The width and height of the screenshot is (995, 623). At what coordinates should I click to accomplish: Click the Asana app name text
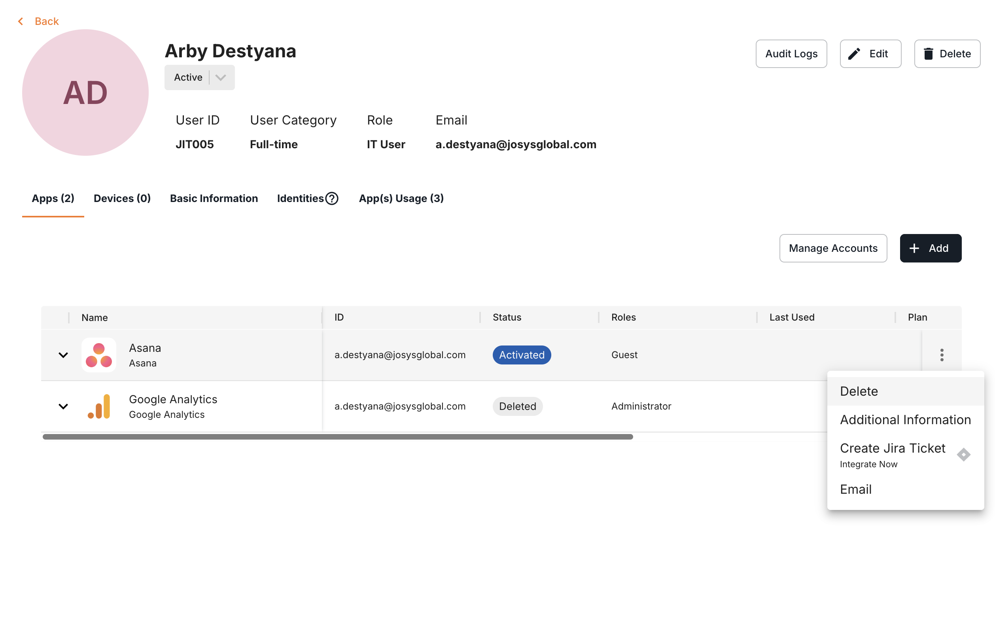[x=145, y=348]
